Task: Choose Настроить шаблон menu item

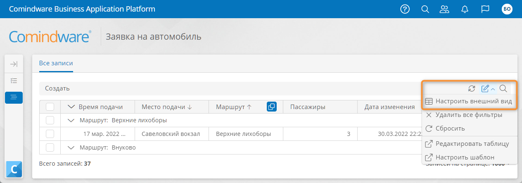Action: pos(470,157)
